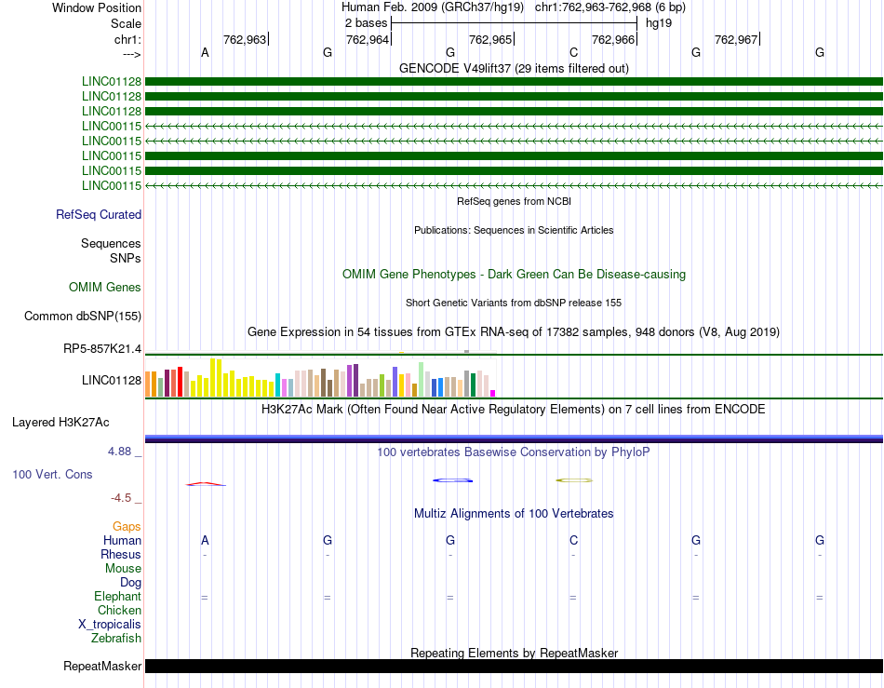
Task: Click the SNPs track label
Action: pos(126,258)
